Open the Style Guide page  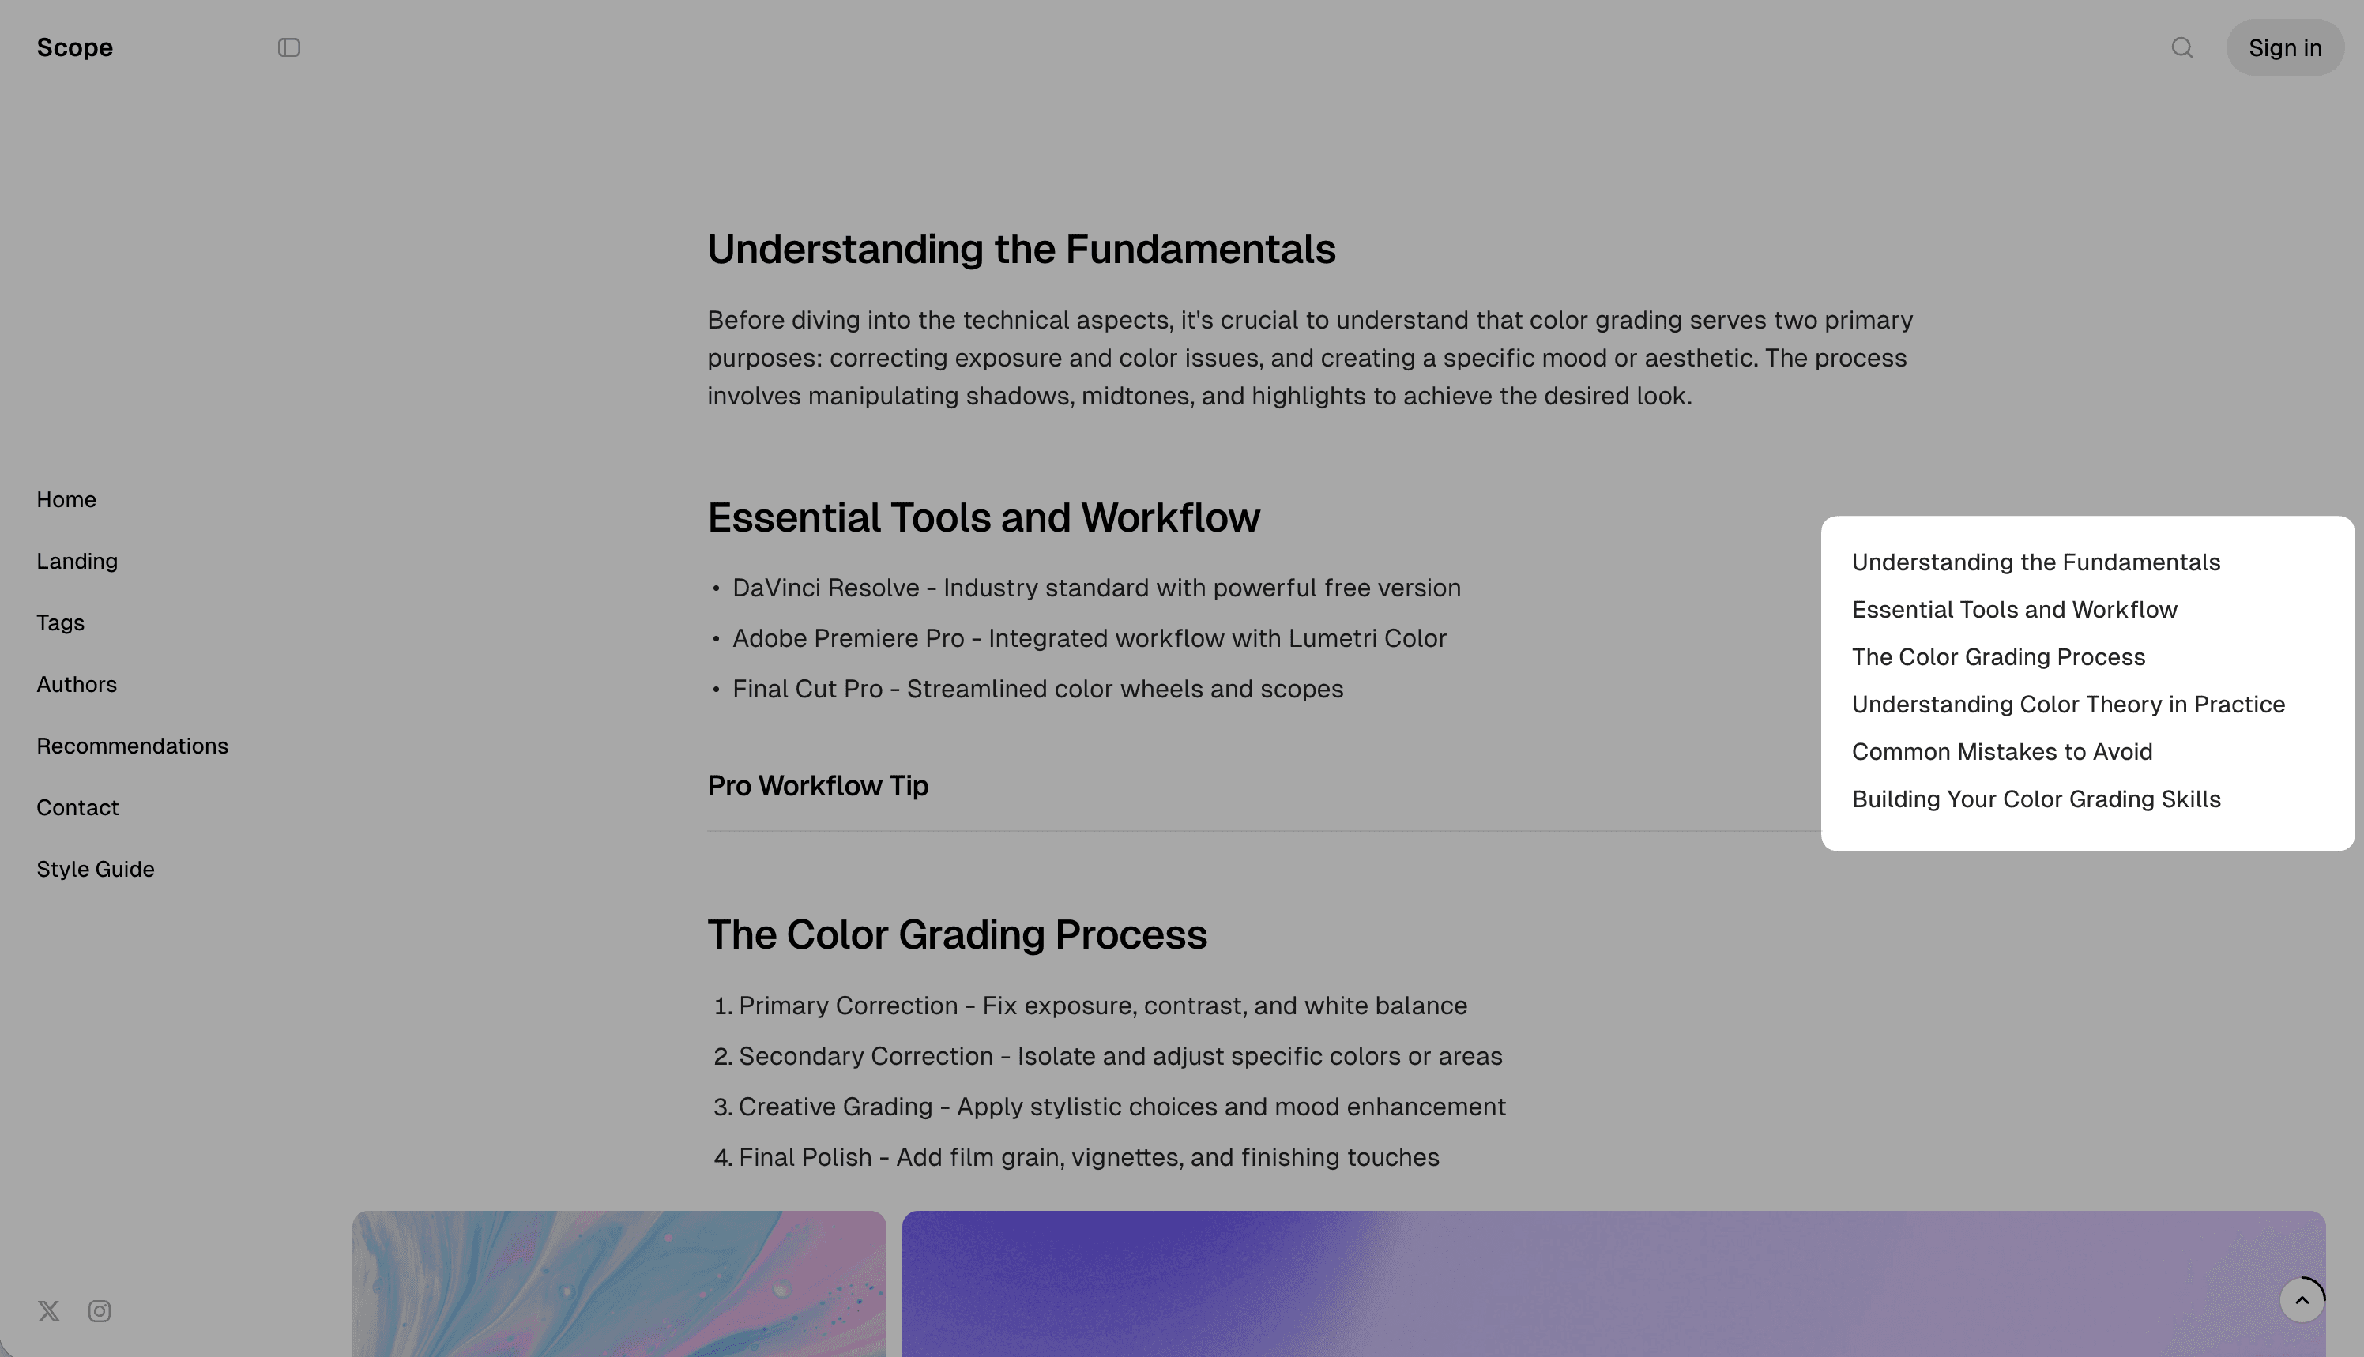click(x=95, y=869)
